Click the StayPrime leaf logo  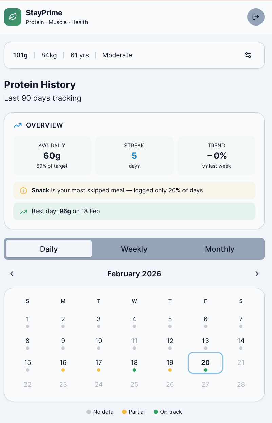pos(13,17)
